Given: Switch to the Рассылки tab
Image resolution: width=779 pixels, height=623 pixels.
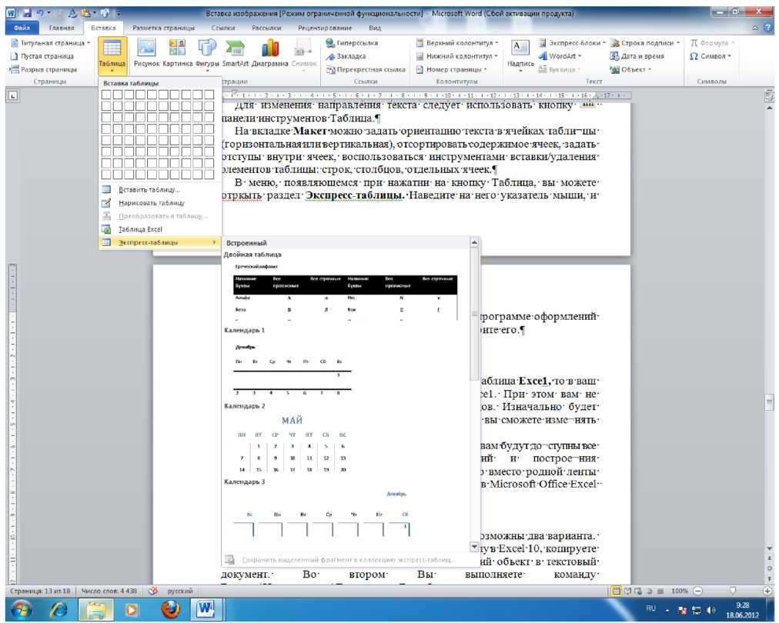Looking at the screenshot, I should click(x=266, y=28).
